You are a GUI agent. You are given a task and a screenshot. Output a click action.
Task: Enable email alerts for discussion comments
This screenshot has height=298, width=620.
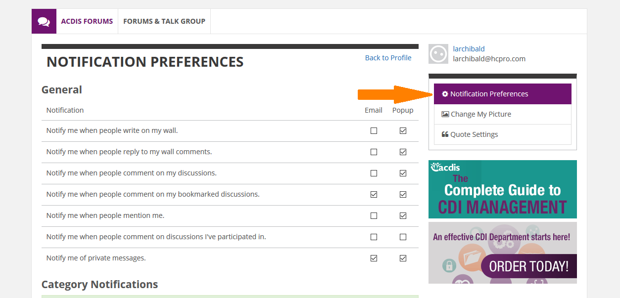(x=374, y=173)
